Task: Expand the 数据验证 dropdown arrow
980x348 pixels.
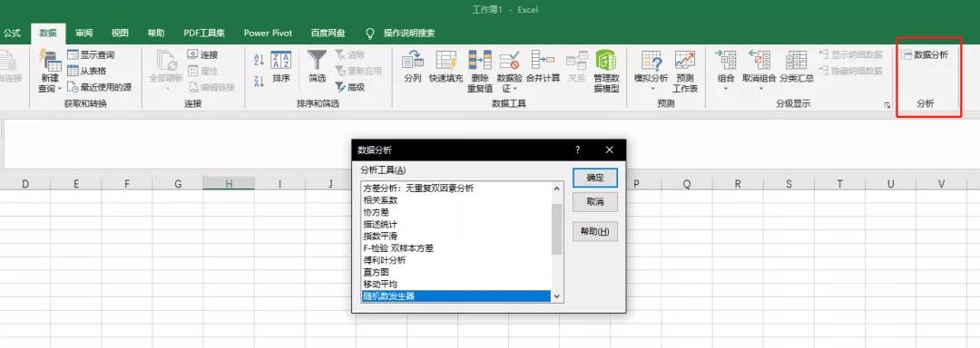Action: pos(515,89)
